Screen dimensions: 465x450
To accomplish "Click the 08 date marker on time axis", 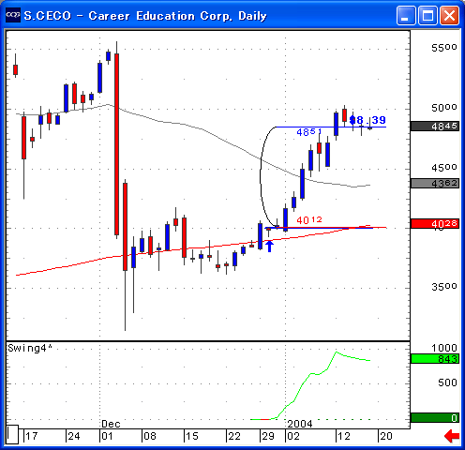I will (149, 436).
